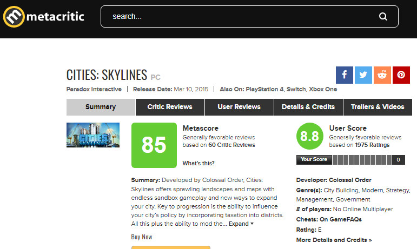Click the green 85 Metascore box

coord(154,145)
